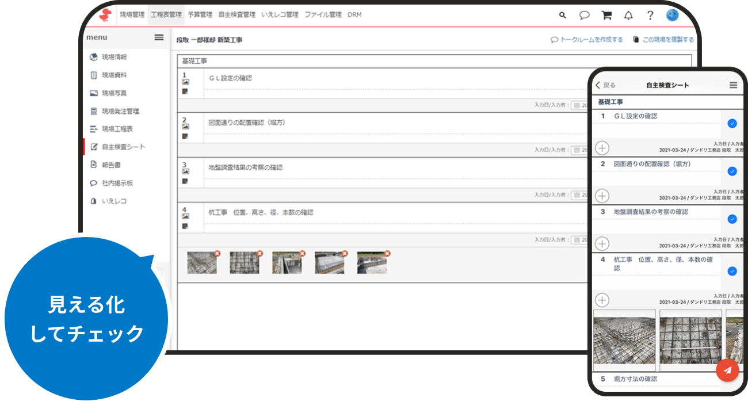Click the image icon in row 1

tap(185, 82)
